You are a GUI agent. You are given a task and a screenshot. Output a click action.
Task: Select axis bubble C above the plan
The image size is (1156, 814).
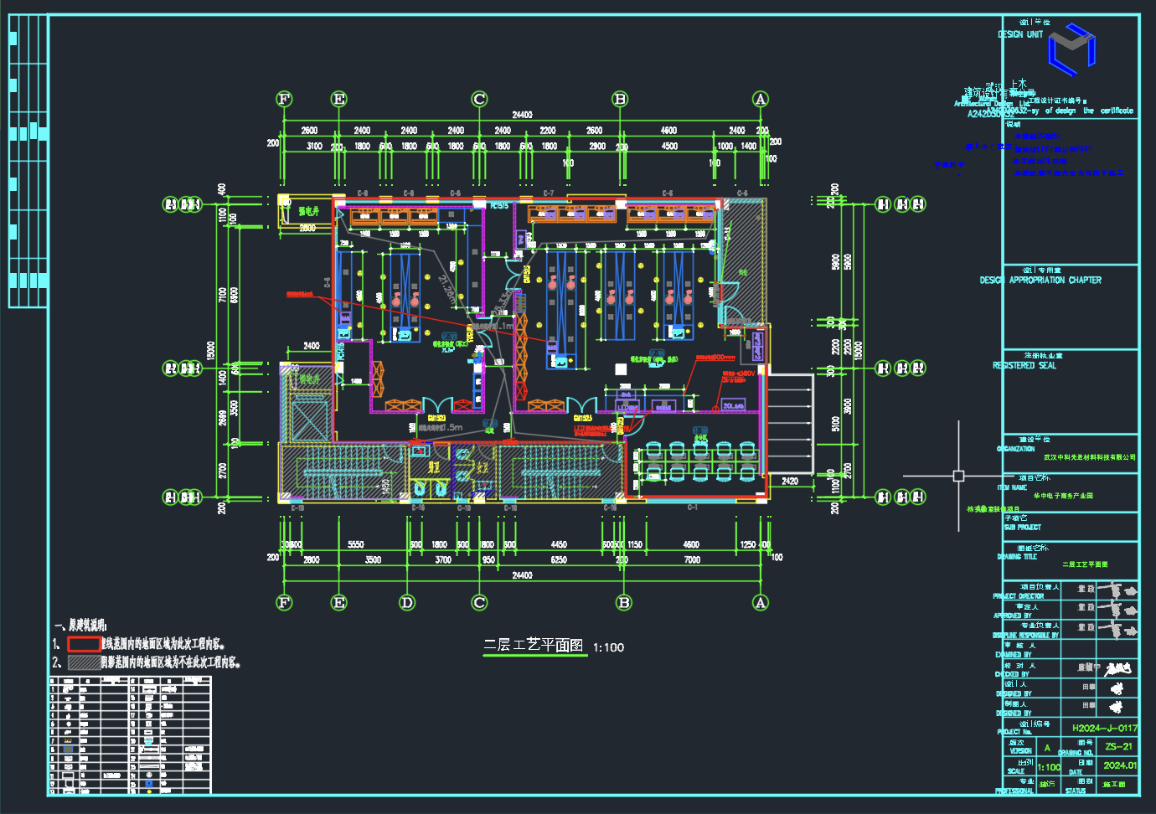point(479,99)
